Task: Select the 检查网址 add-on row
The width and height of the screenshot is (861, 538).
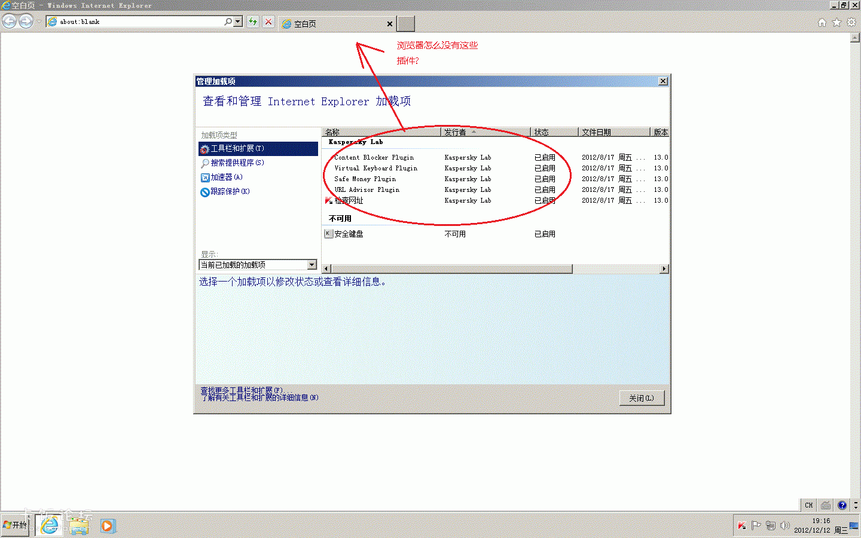Action: 496,200
